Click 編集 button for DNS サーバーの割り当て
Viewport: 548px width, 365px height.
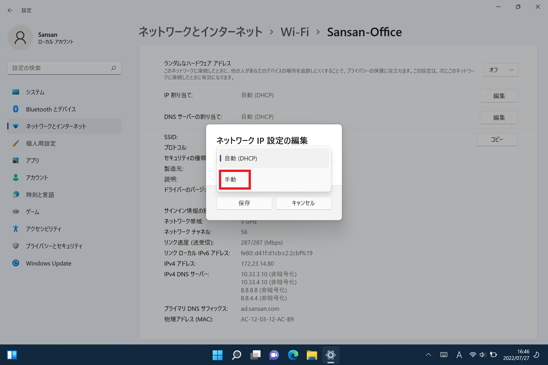click(499, 117)
